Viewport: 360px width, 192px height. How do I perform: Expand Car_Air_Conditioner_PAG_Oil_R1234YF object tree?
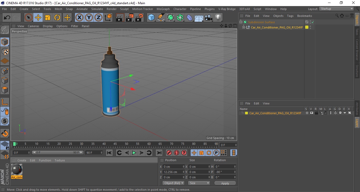click(244, 27)
